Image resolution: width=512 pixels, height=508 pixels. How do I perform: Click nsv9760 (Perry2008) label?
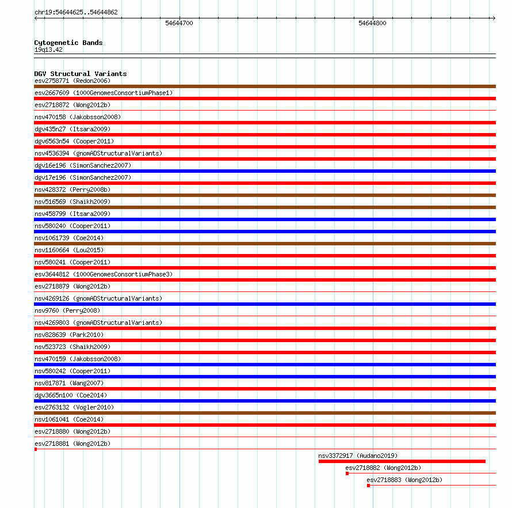coord(67,310)
